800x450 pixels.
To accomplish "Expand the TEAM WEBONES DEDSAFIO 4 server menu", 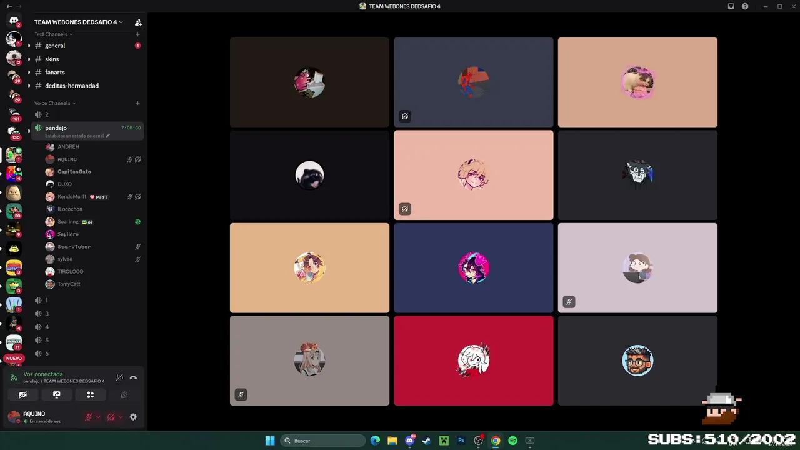I will tap(79, 22).
